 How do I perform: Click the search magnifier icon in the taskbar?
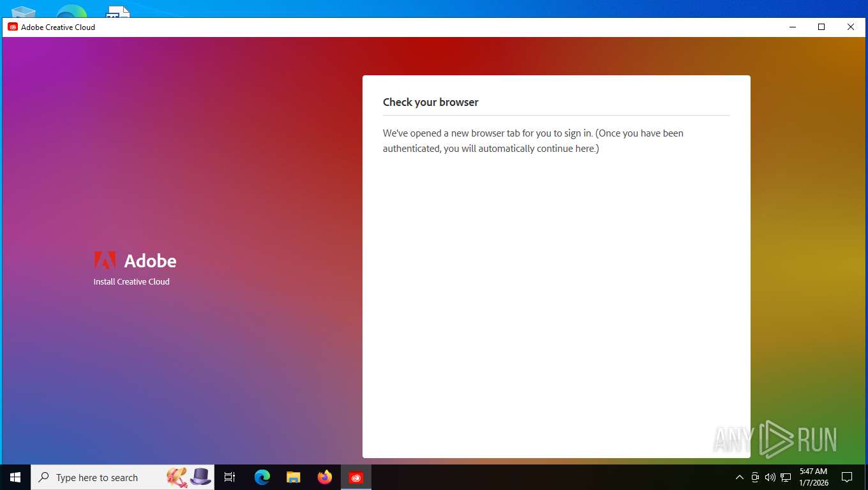click(x=44, y=477)
